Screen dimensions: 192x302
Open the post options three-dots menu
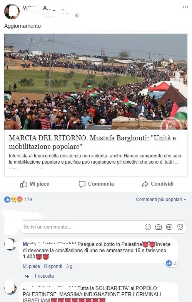(x=185, y=7)
